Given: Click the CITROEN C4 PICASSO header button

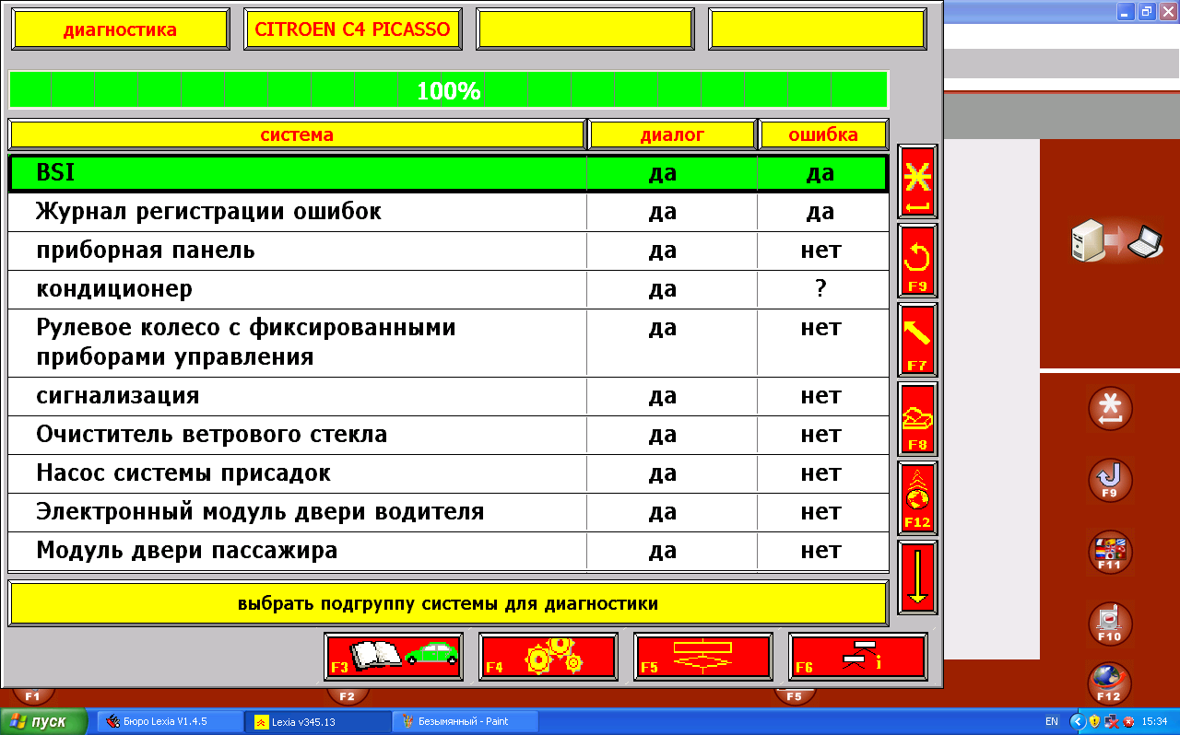Looking at the screenshot, I should pyautogui.click(x=352, y=29).
